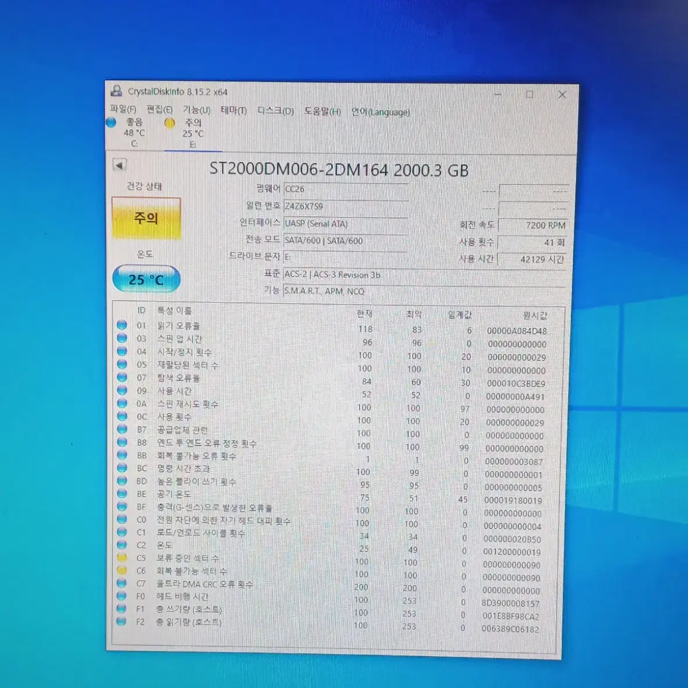The height and width of the screenshot is (688, 688).
Task: Click status circle for BE 공기 온도
Action: 122,493
